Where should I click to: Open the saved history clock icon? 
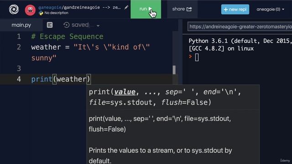(66, 25)
